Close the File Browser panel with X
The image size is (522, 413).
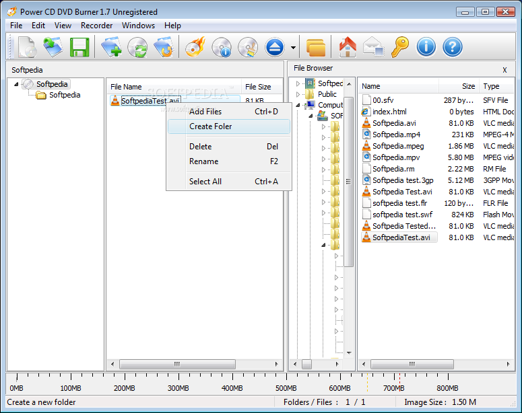tap(504, 70)
